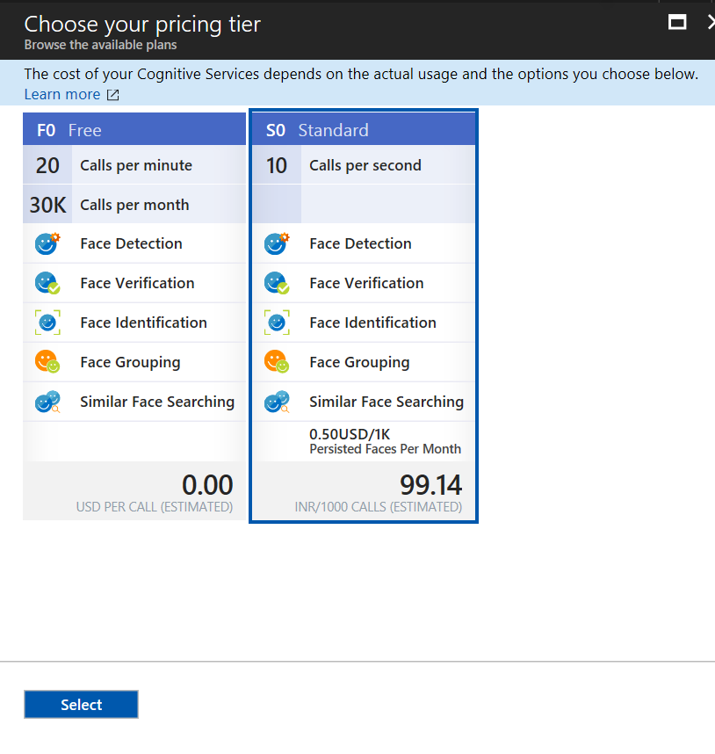715x754 pixels.
Task: Click 'Face Detection' text in Standard tier
Action: [x=360, y=243]
